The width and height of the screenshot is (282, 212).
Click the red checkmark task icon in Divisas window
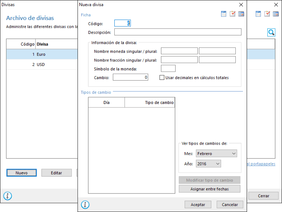[267, 14]
